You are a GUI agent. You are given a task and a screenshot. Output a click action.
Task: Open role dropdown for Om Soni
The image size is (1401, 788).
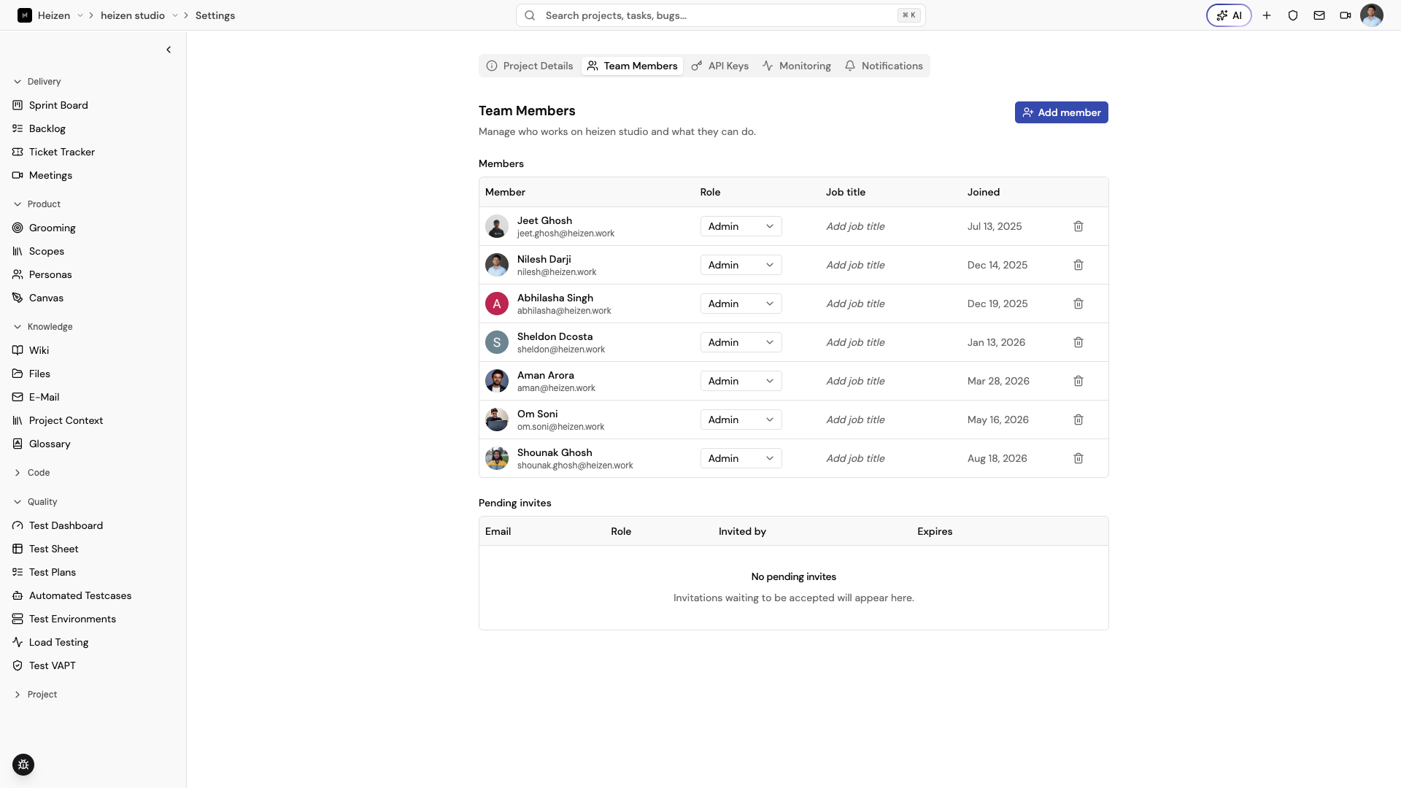pos(741,420)
